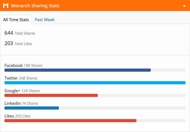Click the Linkedin 74 Shares label

pyautogui.click(x=21, y=103)
